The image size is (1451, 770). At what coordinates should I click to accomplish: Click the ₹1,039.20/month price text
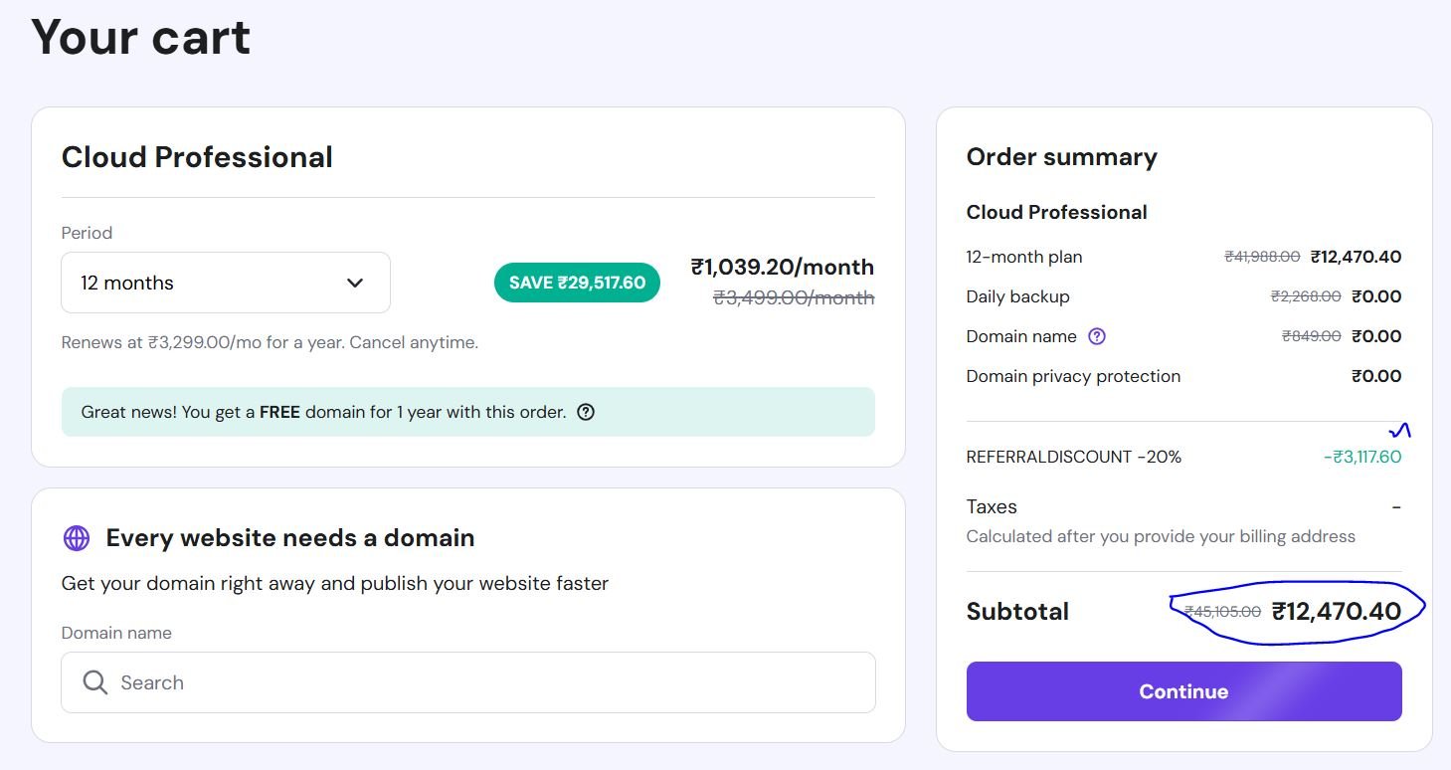coord(782,267)
